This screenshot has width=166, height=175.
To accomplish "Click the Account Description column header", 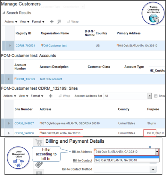I will (54, 67).
